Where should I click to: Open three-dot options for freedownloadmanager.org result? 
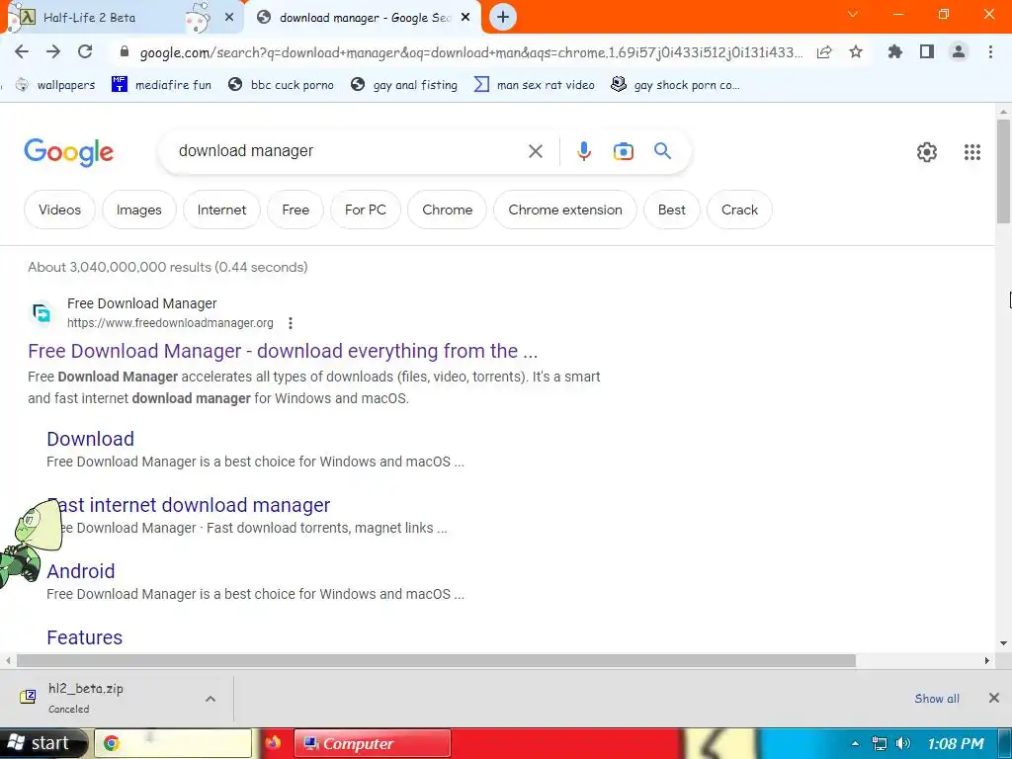tap(291, 323)
